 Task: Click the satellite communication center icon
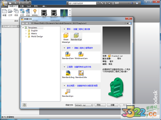point(105,3)
